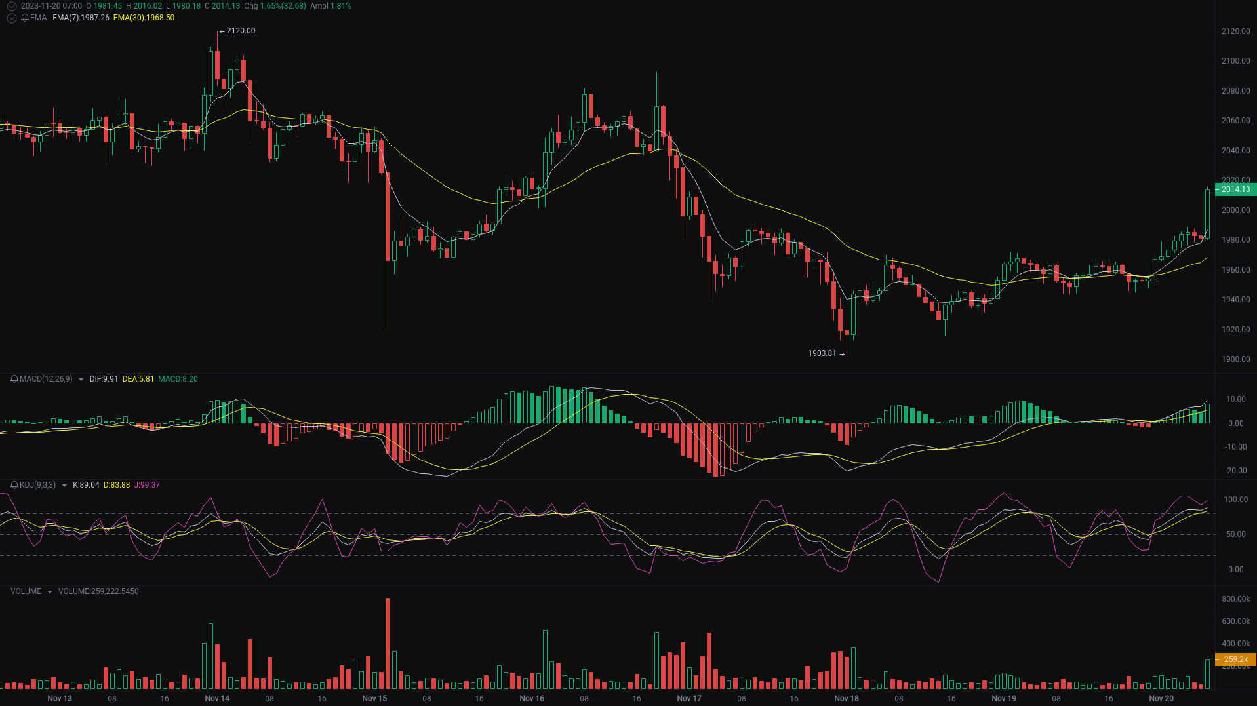Click the Nov 15 date label
Viewport: 1257px width, 706px height.
374,699
